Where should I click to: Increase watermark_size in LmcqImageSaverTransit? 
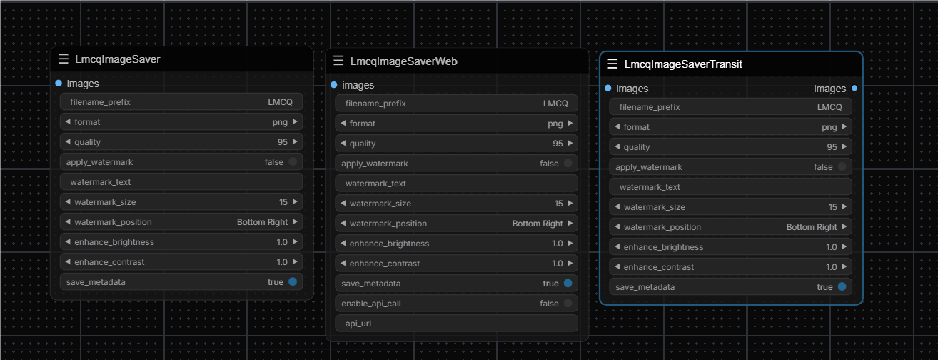(844, 207)
